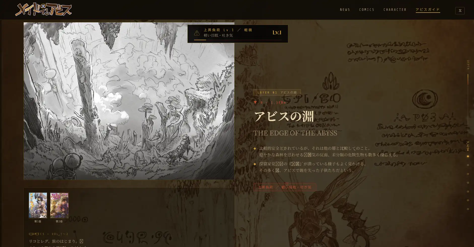Jump to the fifth depth dot
This screenshot has width=474, height=247.
point(468,191)
